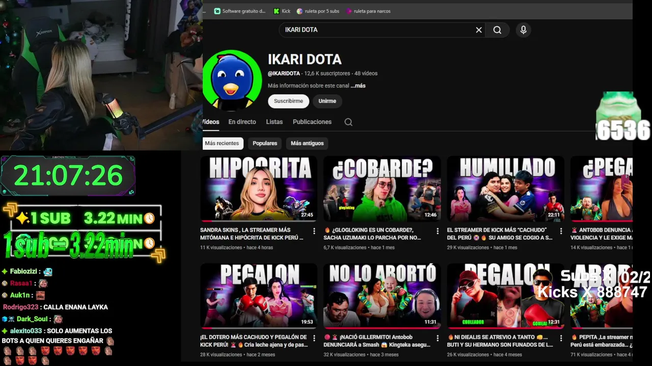Click Rasaa1 username in chat
This screenshot has width=652, height=366.
coord(21,284)
